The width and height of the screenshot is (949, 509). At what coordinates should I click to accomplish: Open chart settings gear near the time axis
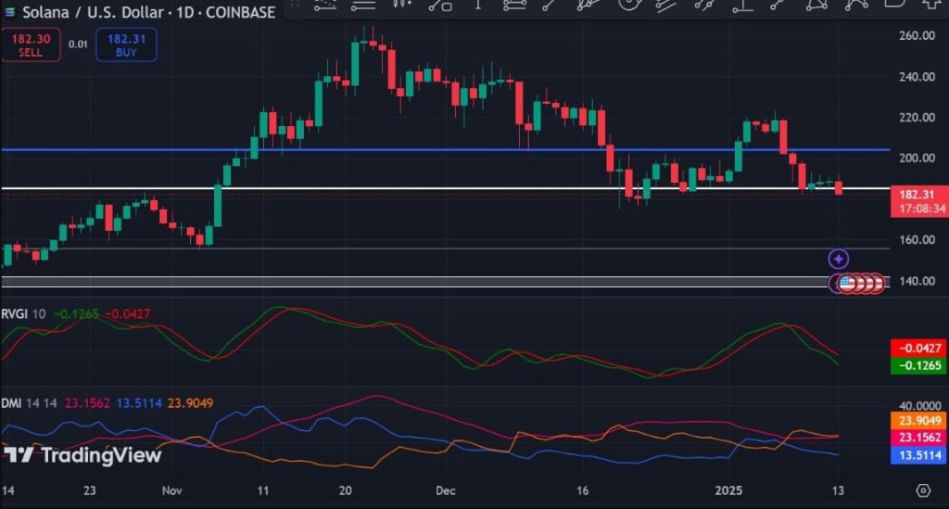tap(923, 490)
